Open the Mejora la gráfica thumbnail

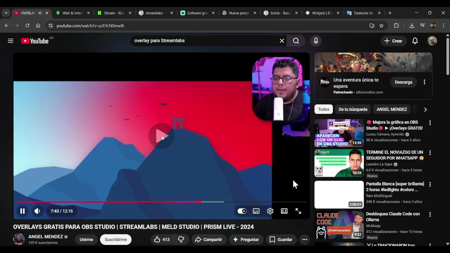(339, 133)
